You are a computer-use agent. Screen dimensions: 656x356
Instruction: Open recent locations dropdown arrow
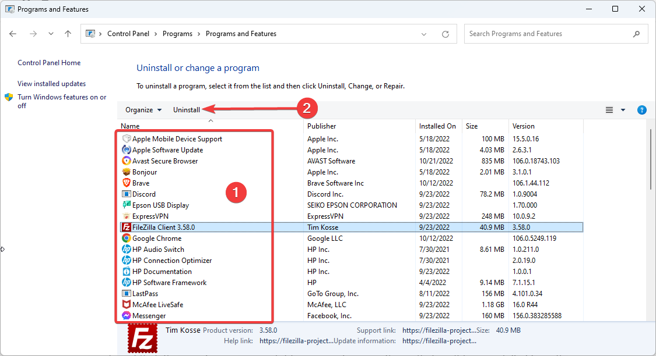click(x=51, y=34)
